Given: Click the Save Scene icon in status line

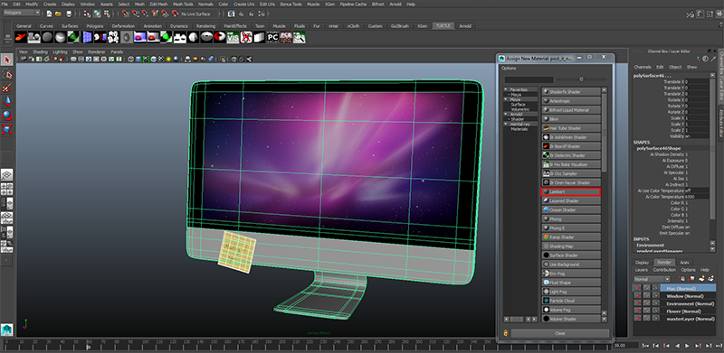Looking at the screenshot, I should point(69,14).
